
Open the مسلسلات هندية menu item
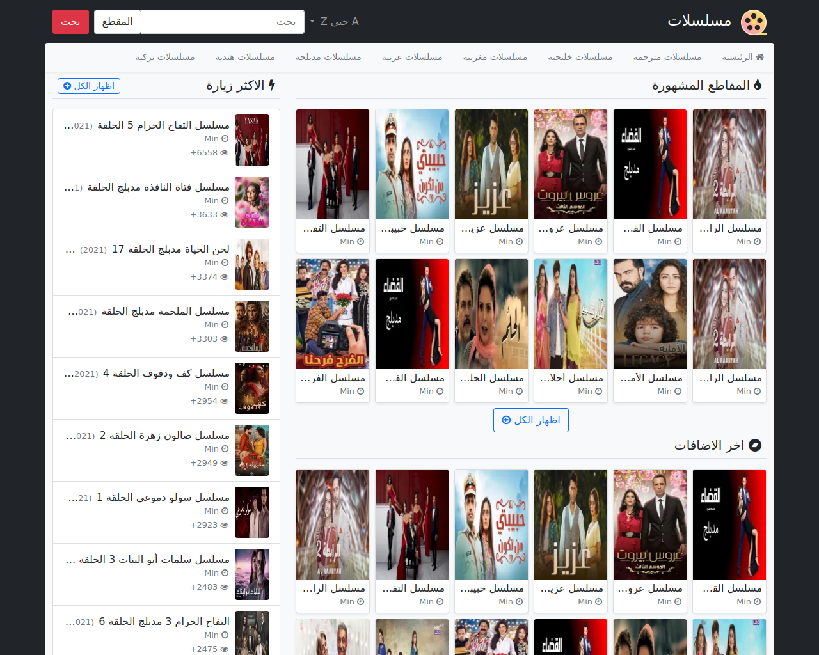click(x=245, y=57)
